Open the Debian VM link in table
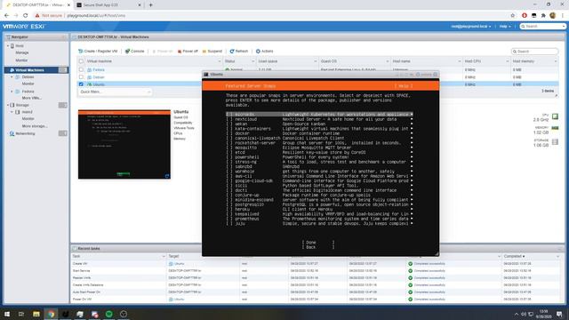The image size is (569, 320). (x=99, y=77)
